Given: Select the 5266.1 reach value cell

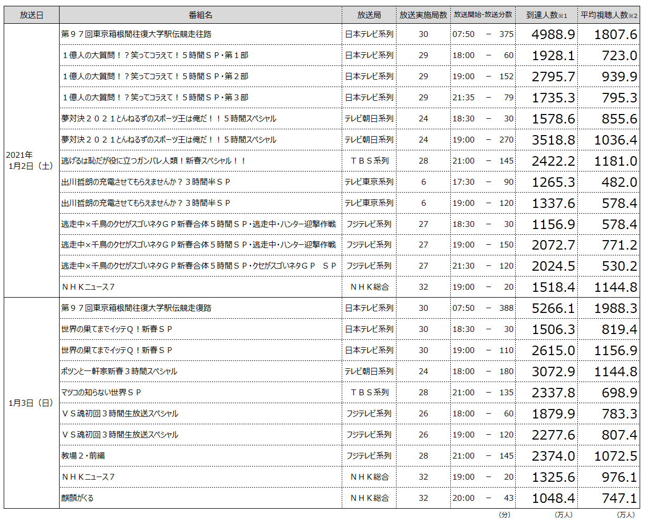Looking at the screenshot, I should pos(547,308).
